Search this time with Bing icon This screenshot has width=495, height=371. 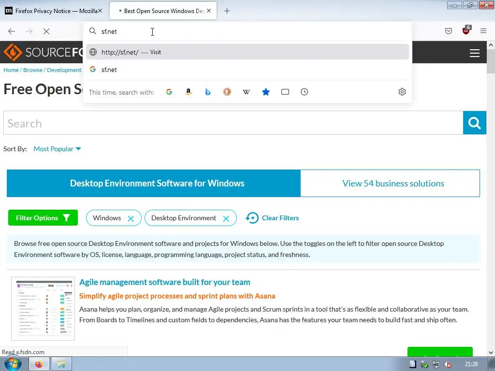tap(208, 92)
